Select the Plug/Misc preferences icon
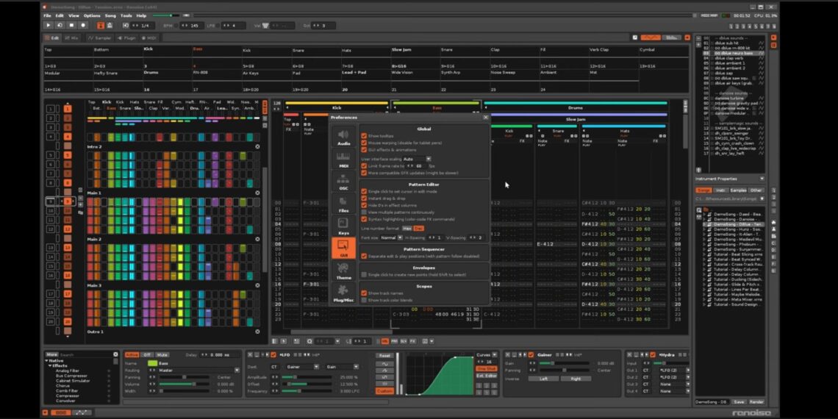This screenshot has width=838, height=419. point(343,293)
